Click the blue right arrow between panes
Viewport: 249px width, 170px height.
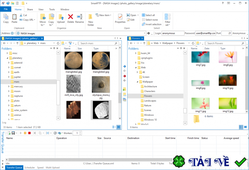(125, 66)
